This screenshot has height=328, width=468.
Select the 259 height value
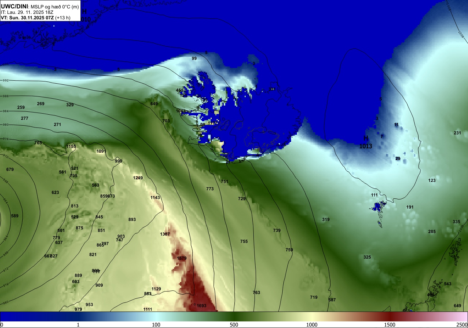[21, 107]
